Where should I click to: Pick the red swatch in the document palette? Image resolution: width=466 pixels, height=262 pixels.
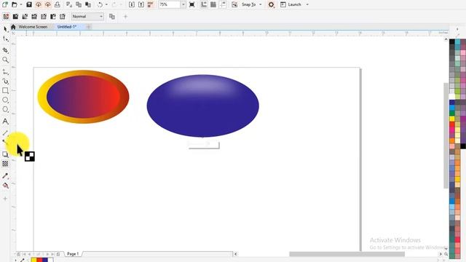click(39, 260)
